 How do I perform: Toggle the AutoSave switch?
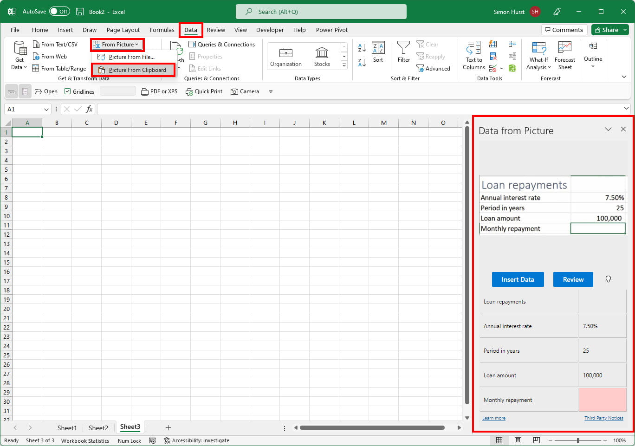[x=59, y=12]
